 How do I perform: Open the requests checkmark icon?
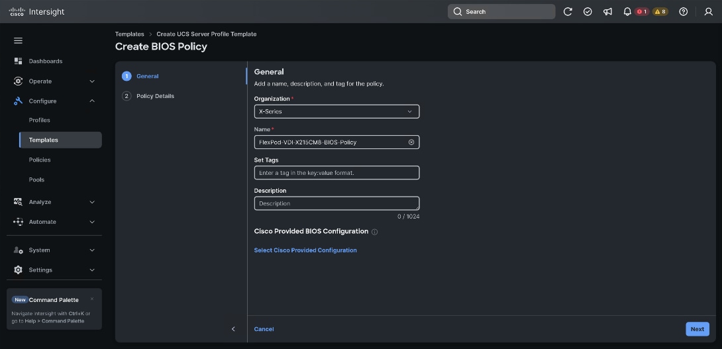click(588, 11)
